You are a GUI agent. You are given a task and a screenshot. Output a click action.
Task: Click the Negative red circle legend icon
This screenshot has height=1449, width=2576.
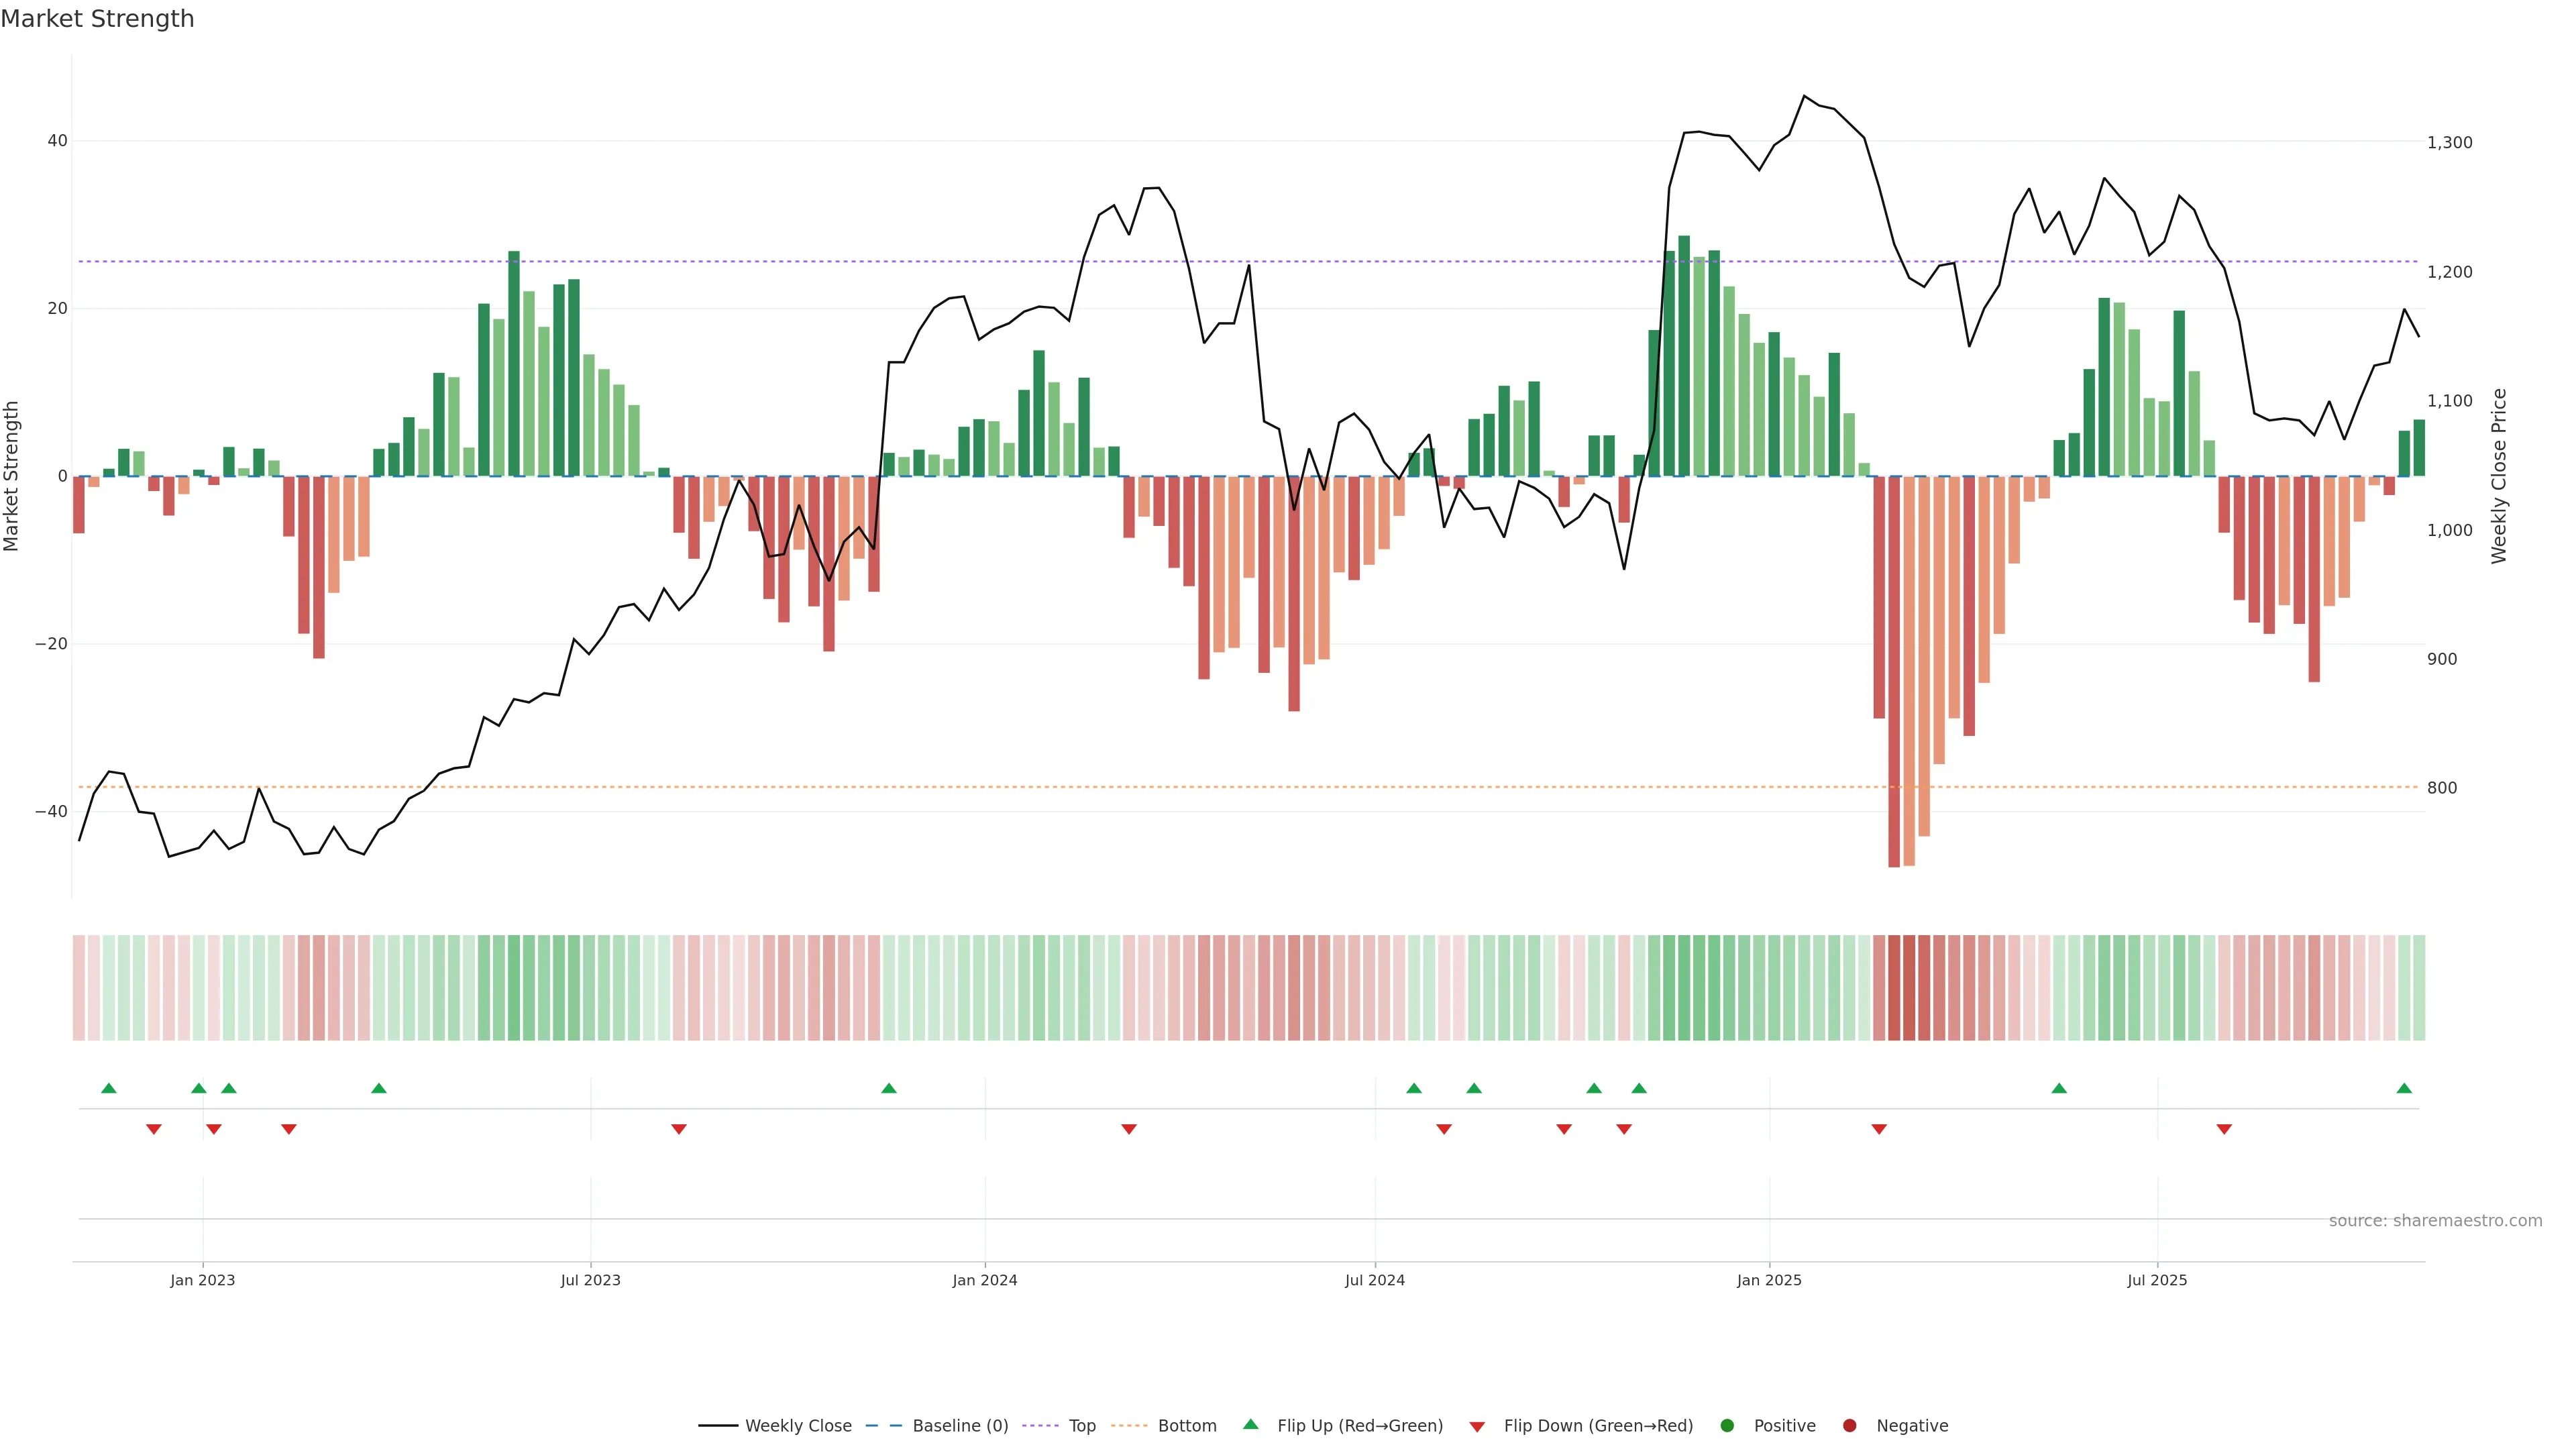point(1849,1426)
